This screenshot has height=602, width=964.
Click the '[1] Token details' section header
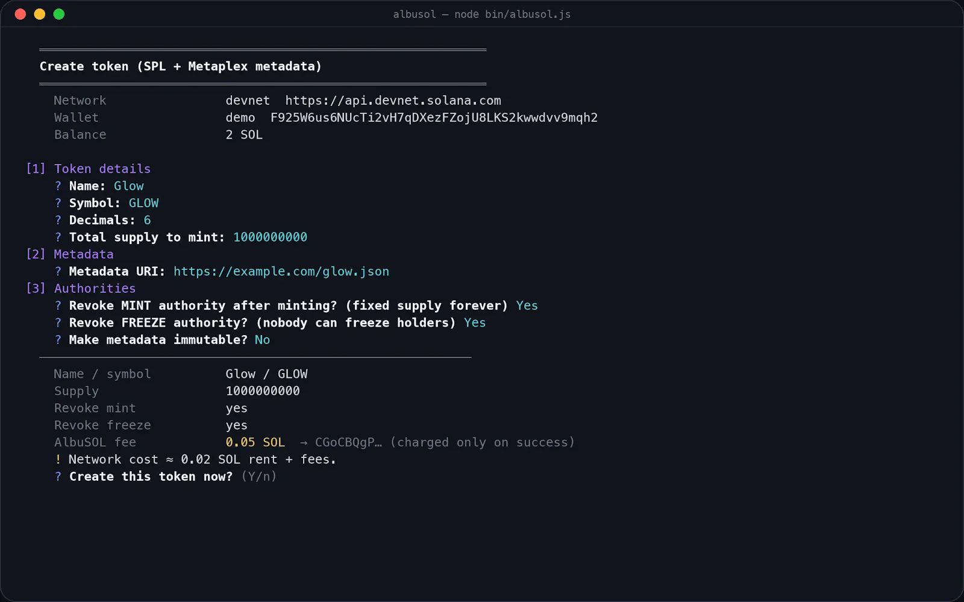point(89,169)
